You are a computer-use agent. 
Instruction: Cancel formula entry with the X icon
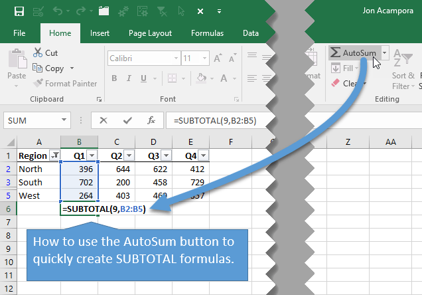[103, 120]
